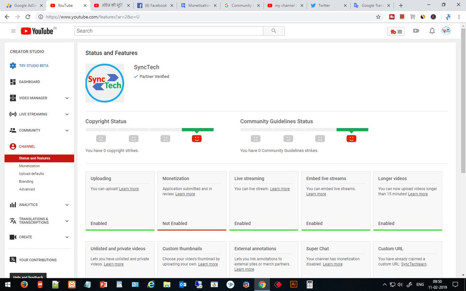Open the Upload defaults sidebar item
Image resolution: width=466 pixels, height=291 pixels.
click(31, 174)
